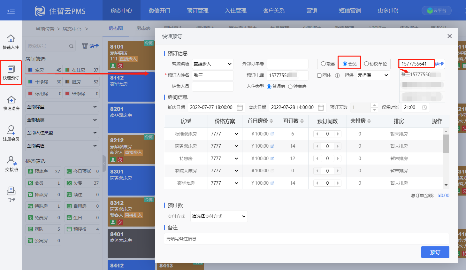Screen dimensions: 466x270
Task: Toggle the hamburger menu icon
Action: pos(11,11)
